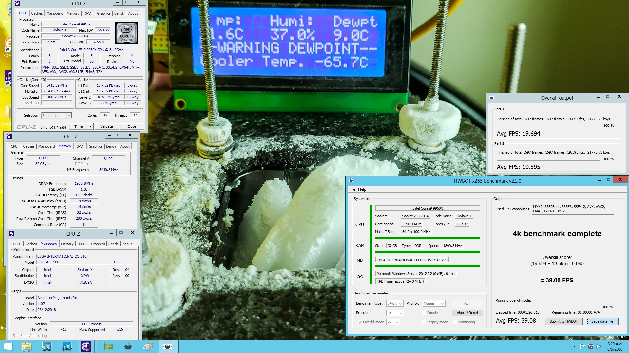This screenshot has height=353, width=629.
Task: Open the volume speaker tray icon
Action: (x=598, y=346)
